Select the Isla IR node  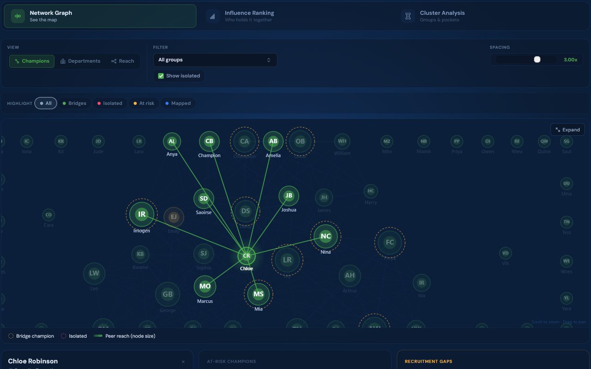422,283
